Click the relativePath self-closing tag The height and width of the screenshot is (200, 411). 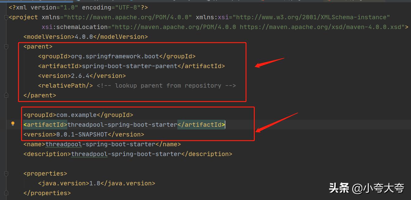point(65,85)
